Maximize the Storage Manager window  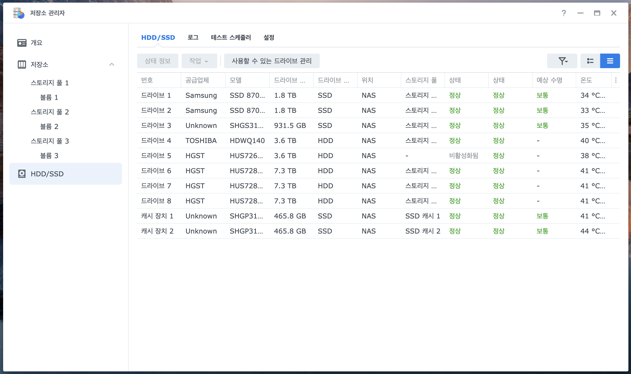point(597,13)
